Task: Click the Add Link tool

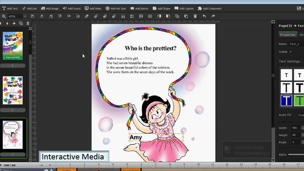Action: pyautogui.click(x=29, y=9)
